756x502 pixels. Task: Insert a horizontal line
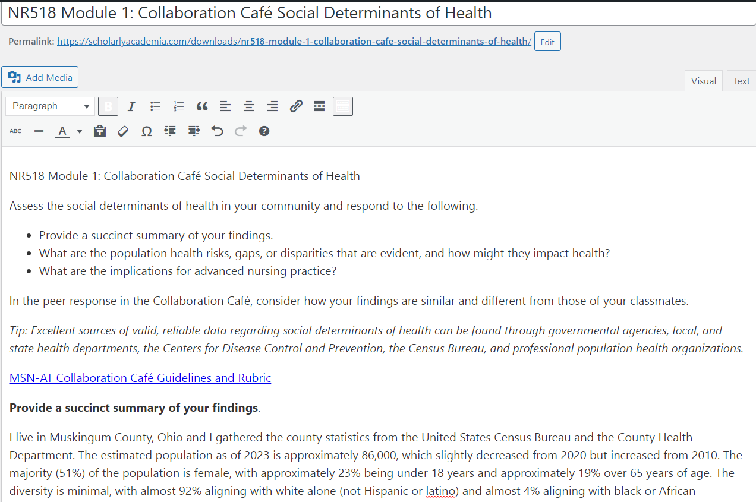click(x=39, y=131)
